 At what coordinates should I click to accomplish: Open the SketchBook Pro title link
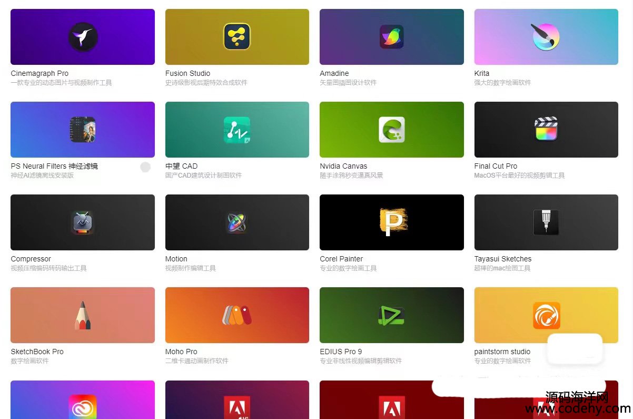(x=37, y=352)
